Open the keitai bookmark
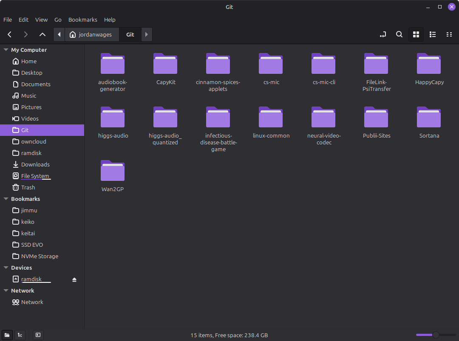459x341 pixels. [42, 234]
